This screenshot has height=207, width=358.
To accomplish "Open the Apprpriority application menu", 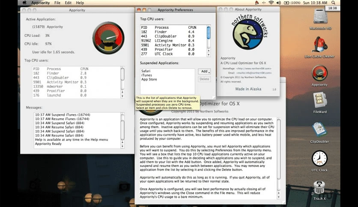I will [40, 3].
